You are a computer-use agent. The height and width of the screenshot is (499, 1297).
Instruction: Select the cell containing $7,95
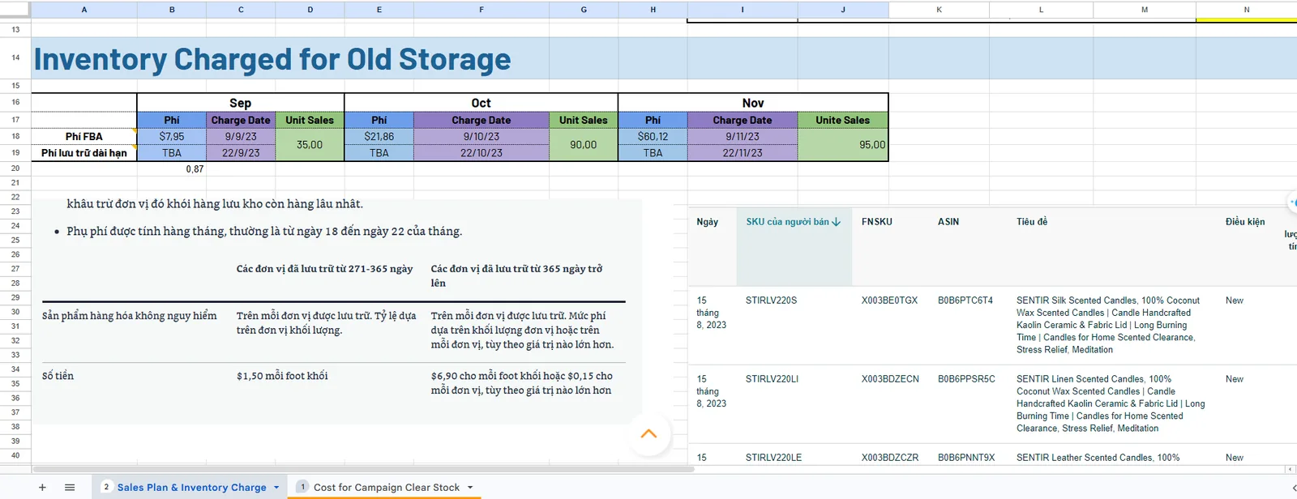(x=172, y=137)
